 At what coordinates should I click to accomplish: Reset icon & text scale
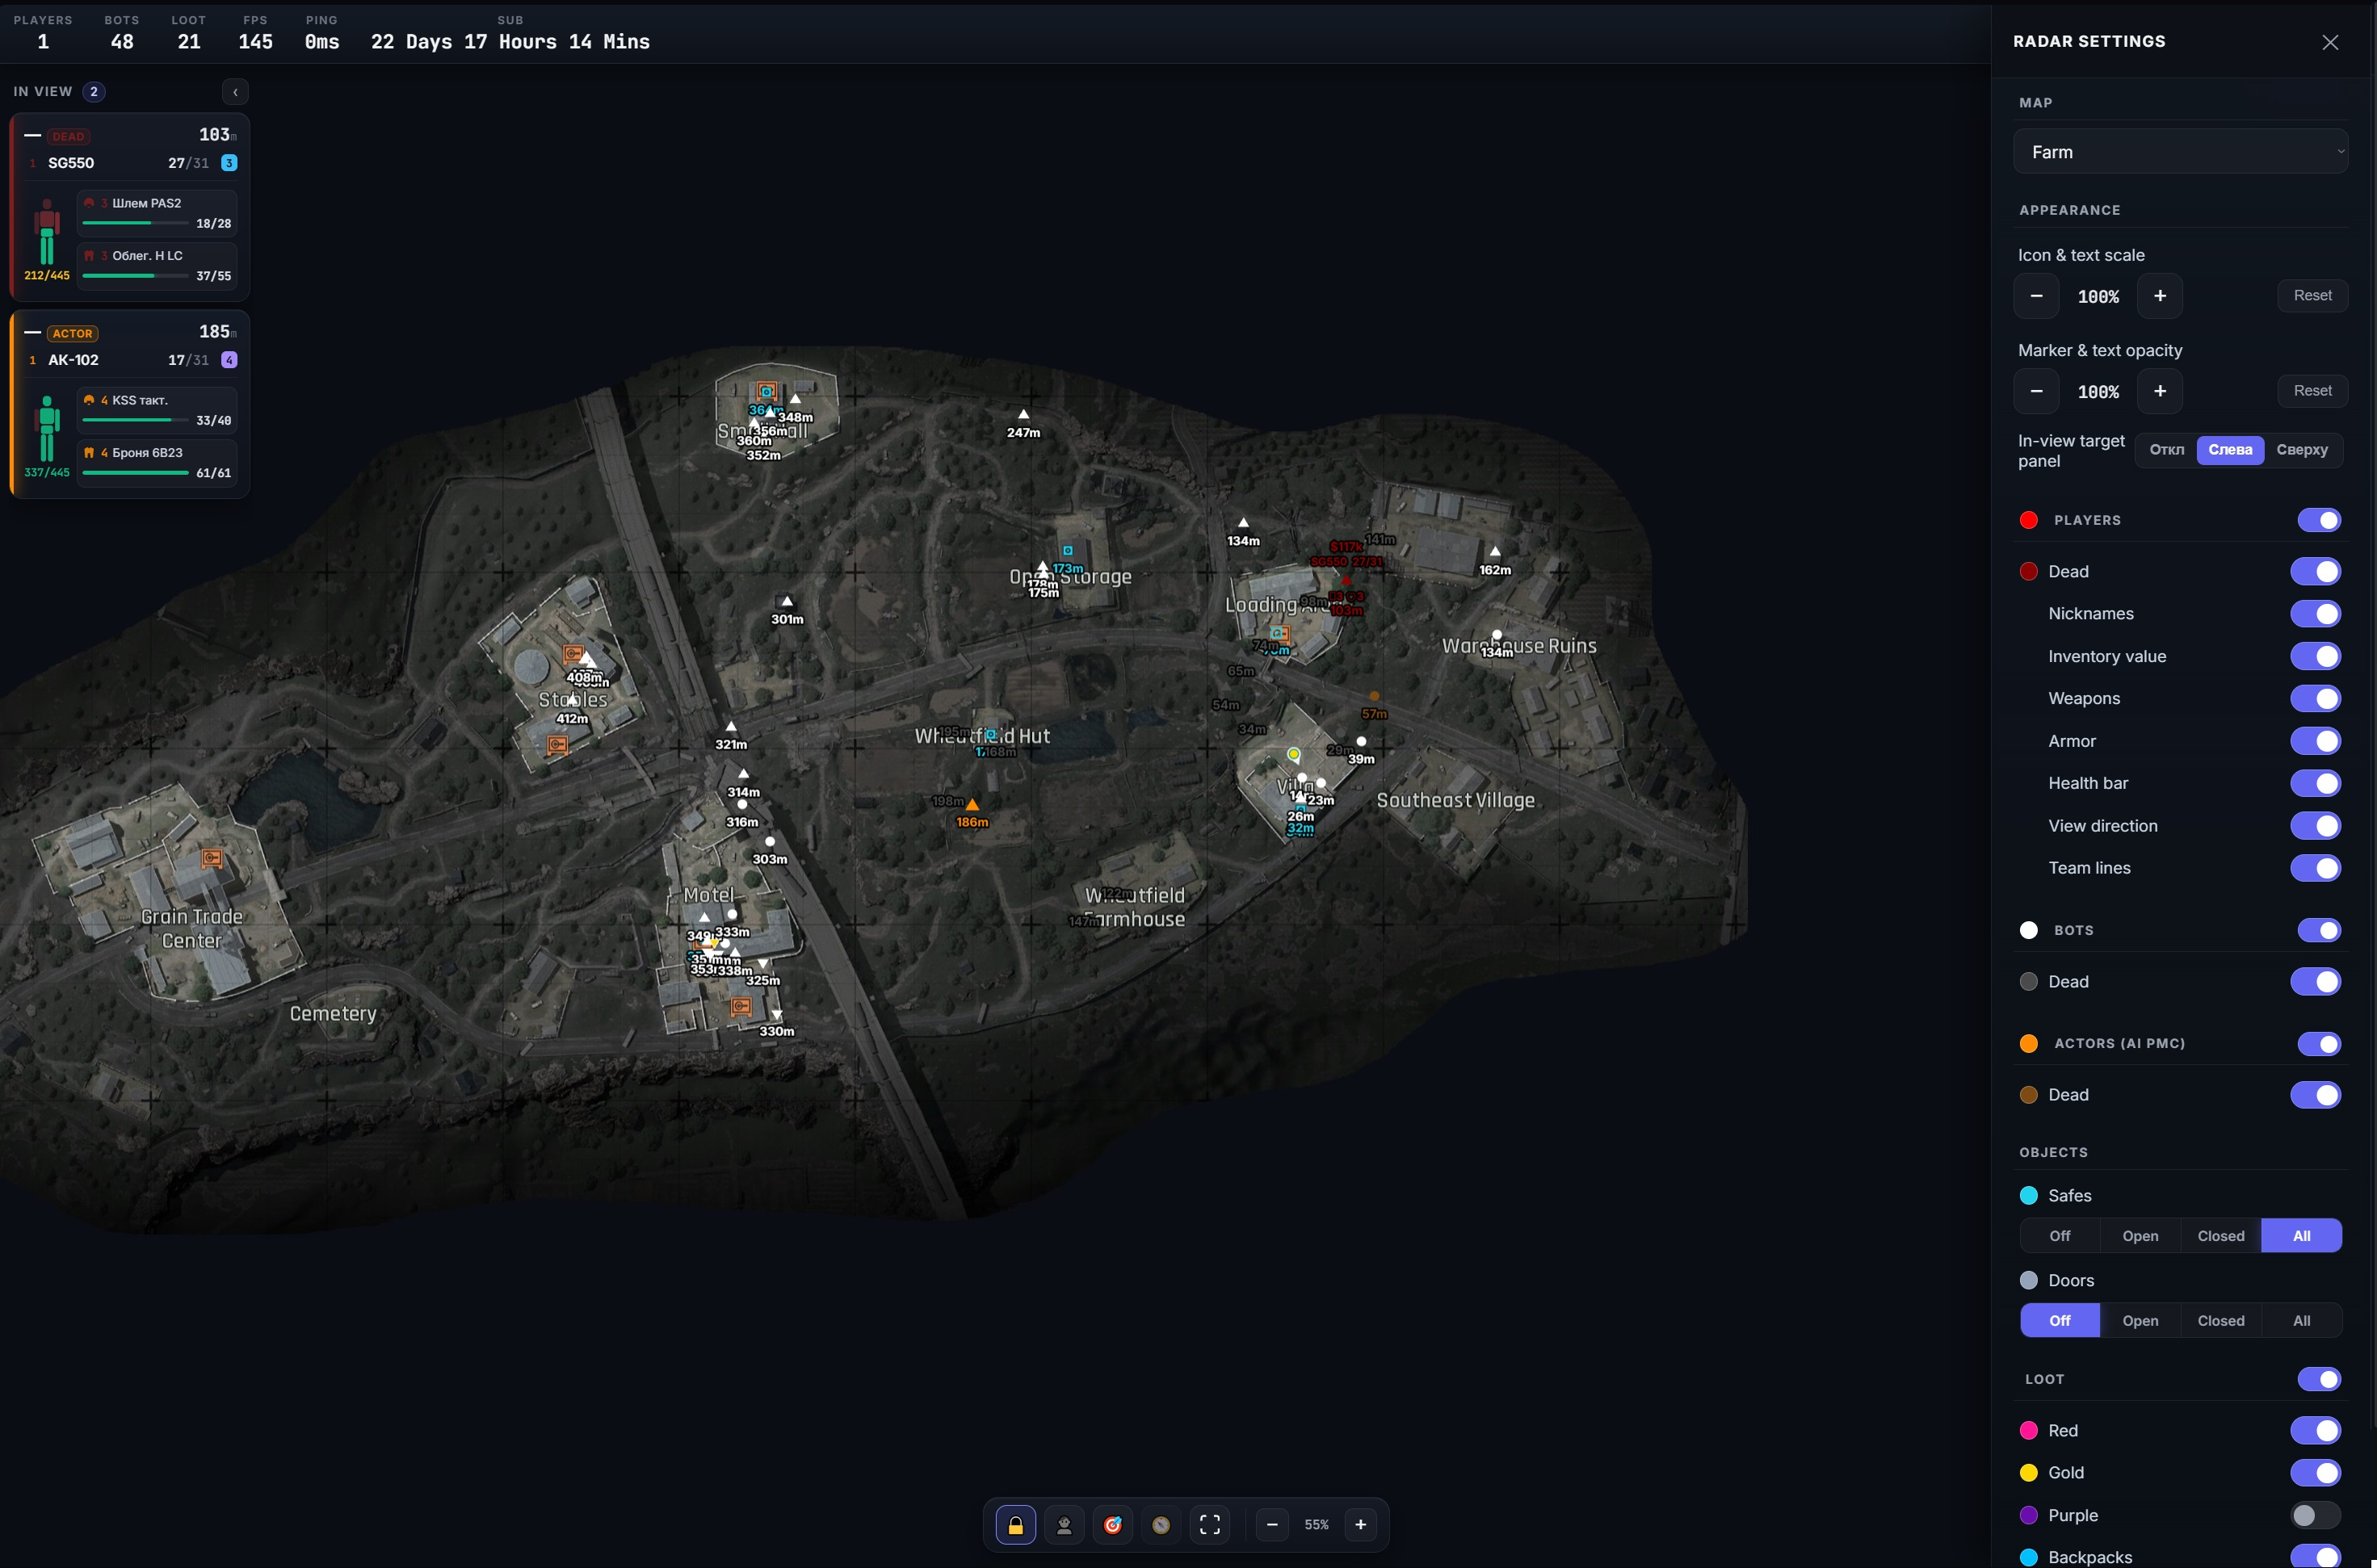click(x=2312, y=295)
